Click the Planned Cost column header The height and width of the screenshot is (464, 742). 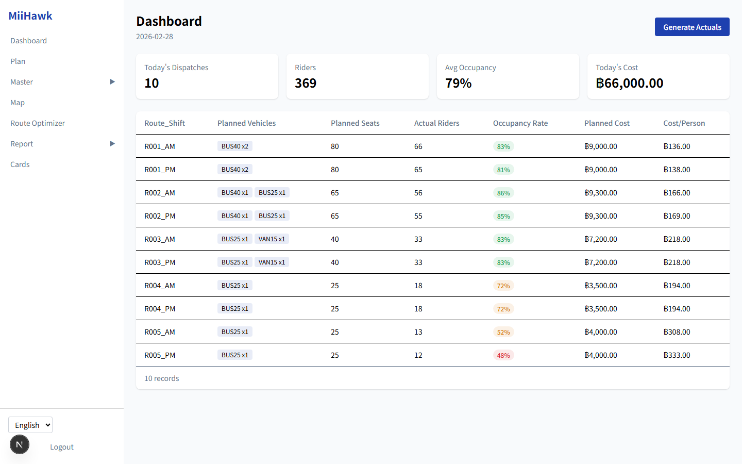606,123
